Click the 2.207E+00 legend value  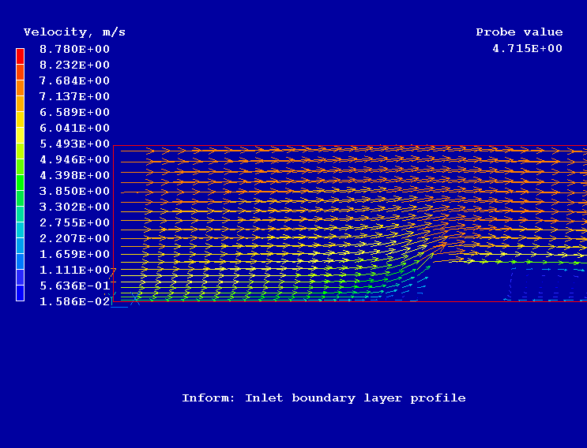[x=74, y=238]
